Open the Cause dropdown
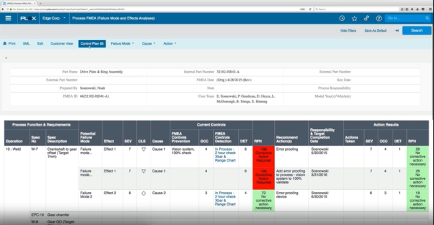The width and height of the screenshot is (434, 225). pos(148,43)
